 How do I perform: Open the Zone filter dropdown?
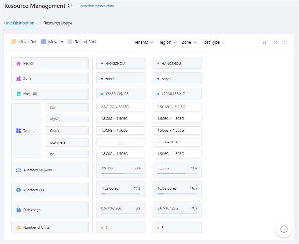point(189,42)
